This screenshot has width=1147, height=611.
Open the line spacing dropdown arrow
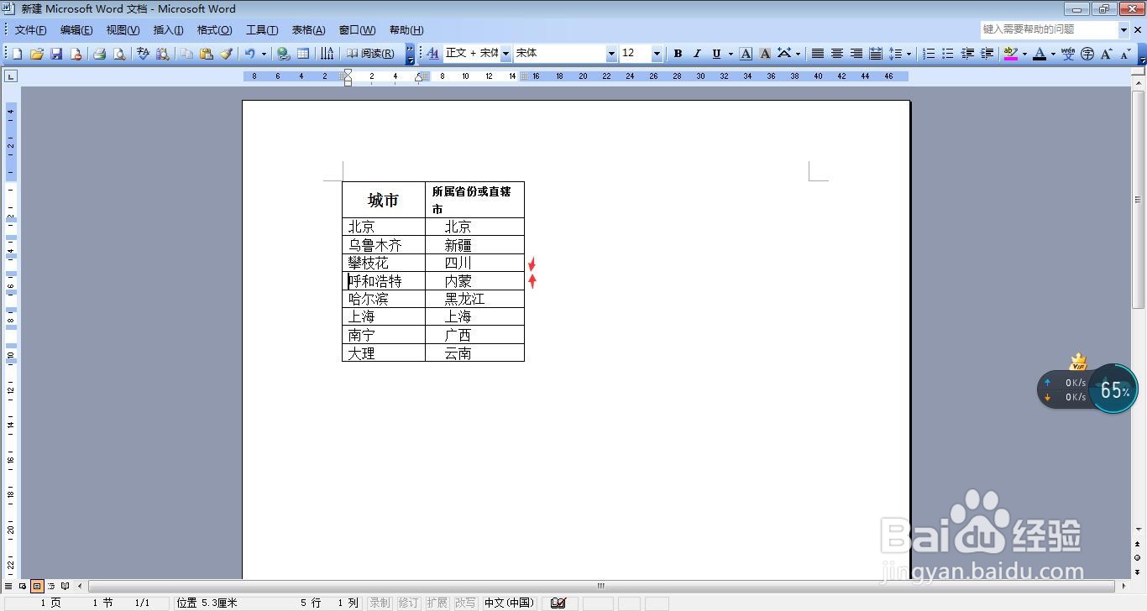pos(909,54)
